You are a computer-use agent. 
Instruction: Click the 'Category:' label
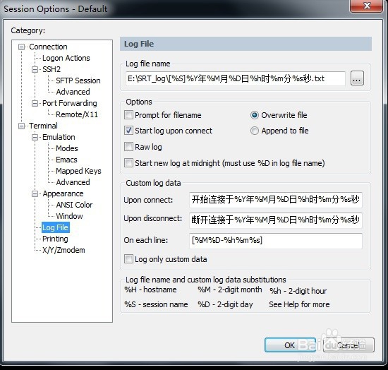(x=28, y=30)
